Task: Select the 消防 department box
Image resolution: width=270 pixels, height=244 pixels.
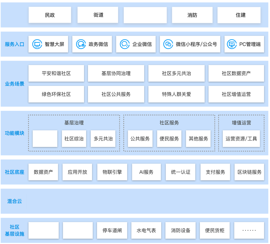Action: tap(192, 15)
